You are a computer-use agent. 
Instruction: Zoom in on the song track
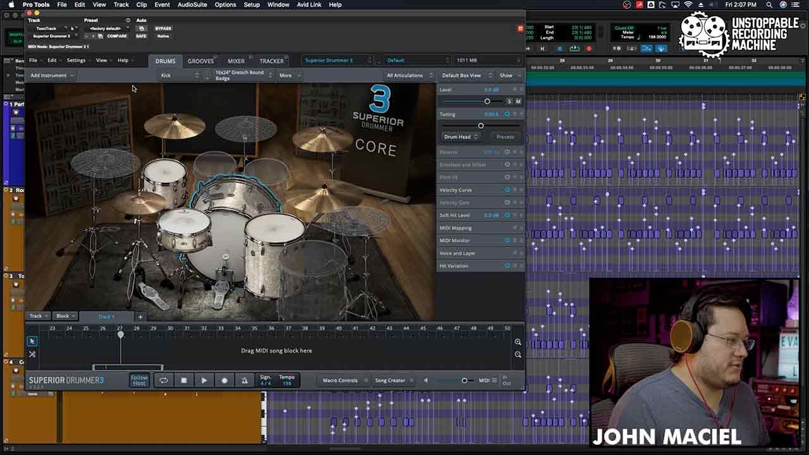pyautogui.click(x=518, y=342)
